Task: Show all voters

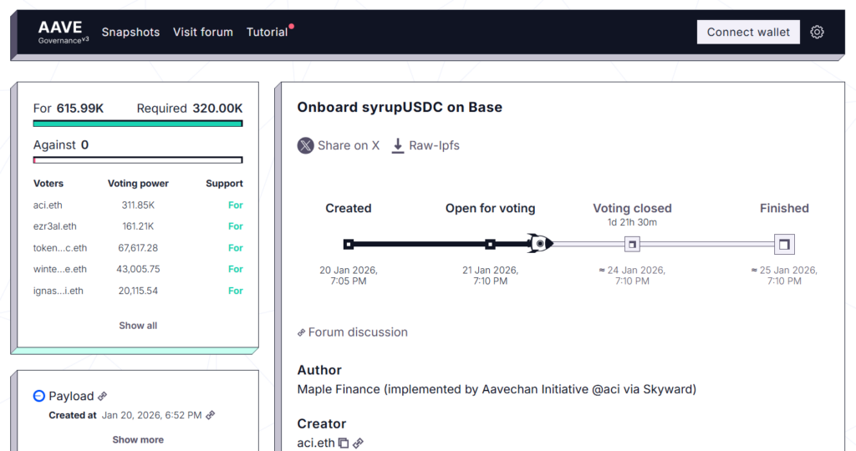Action: click(x=138, y=326)
